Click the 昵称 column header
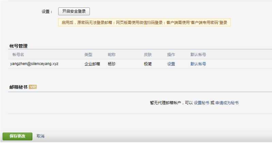Screen dimensions: 272x143 tap(111, 54)
